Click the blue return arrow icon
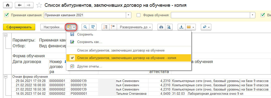Image resolution: width=271 pixels, height=98 pixels. coord(205,27)
